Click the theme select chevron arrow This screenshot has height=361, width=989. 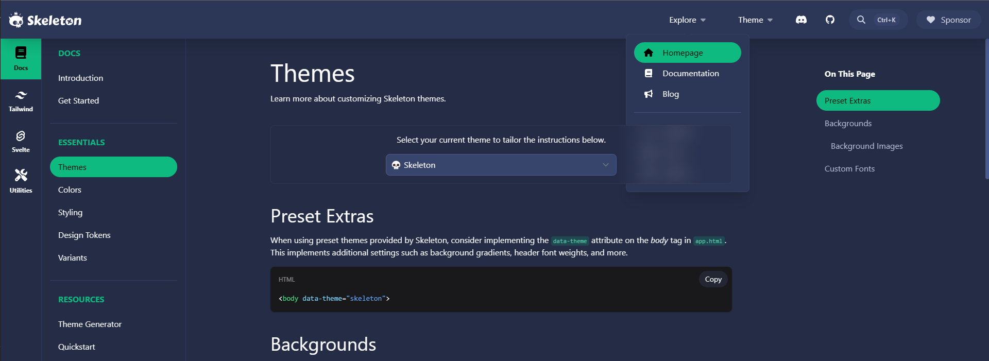(606, 165)
